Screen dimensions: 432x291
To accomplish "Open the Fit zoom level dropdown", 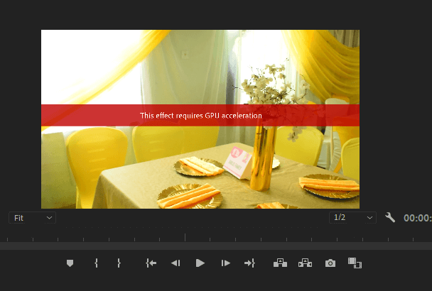I will point(32,218).
